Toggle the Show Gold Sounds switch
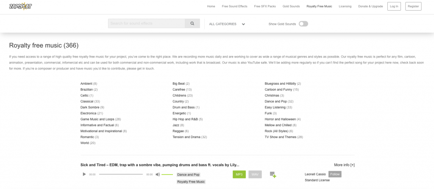This screenshot has width=434, height=189. pyautogui.click(x=303, y=24)
